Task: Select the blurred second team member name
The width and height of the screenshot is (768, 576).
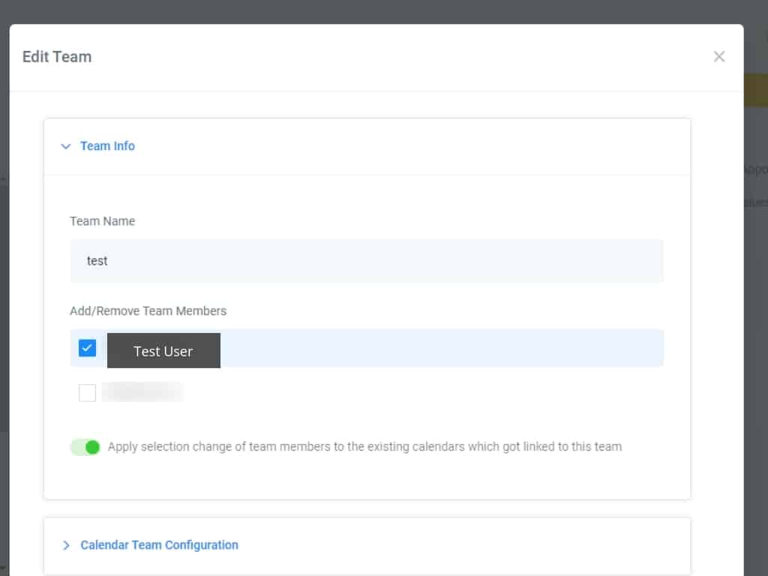Action: (x=142, y=392)
